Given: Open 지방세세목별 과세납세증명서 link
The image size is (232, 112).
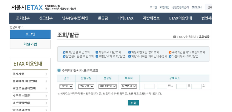Looking at the screenshot, I should click(149, 56).
